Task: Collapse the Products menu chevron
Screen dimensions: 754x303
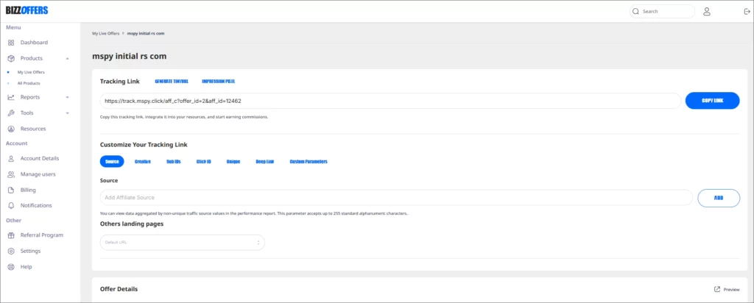Action: pyautogui.click(x=67, y=59)
